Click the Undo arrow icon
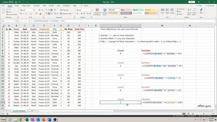217x122 pixels. (19, 2)
